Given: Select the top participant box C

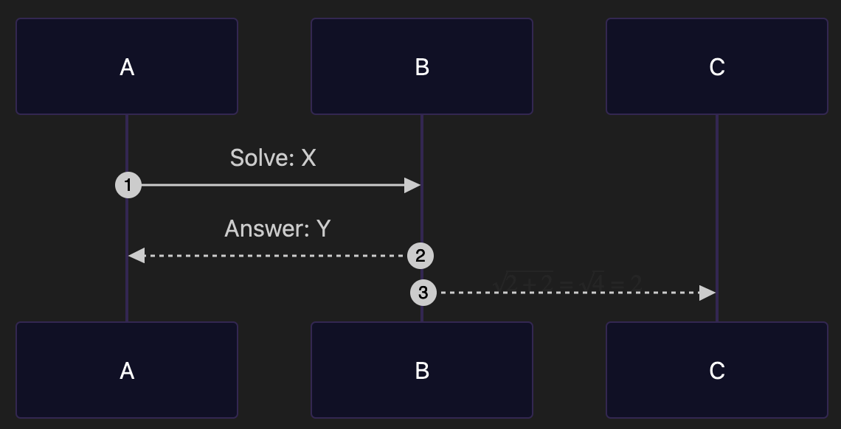Looking at the screenshot, I should (x=717, y=66).
